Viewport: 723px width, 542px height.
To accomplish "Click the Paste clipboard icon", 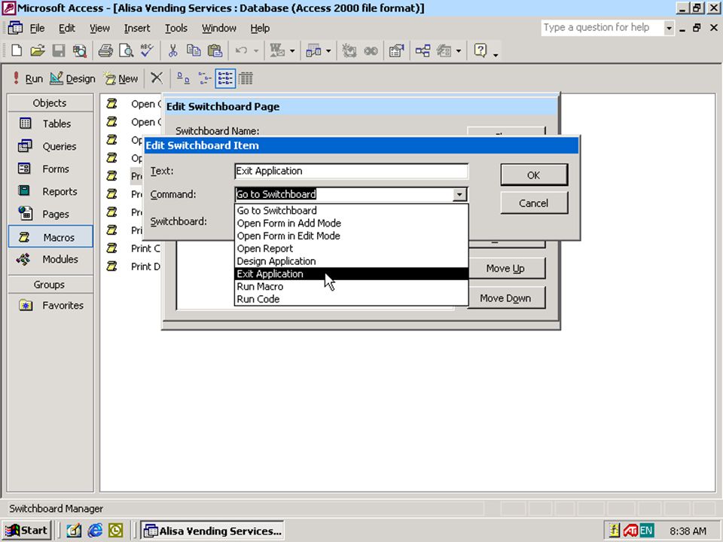I will pyautogui.click(x=215, y=50).
